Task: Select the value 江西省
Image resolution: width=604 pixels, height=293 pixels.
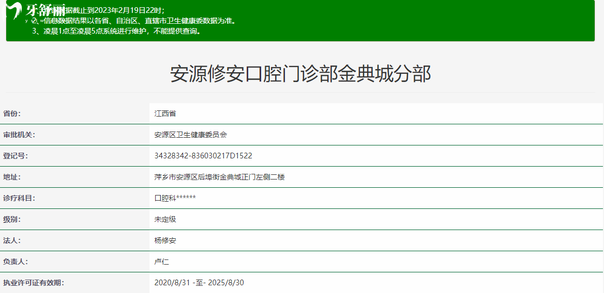Action: click(x=165, y=113)
